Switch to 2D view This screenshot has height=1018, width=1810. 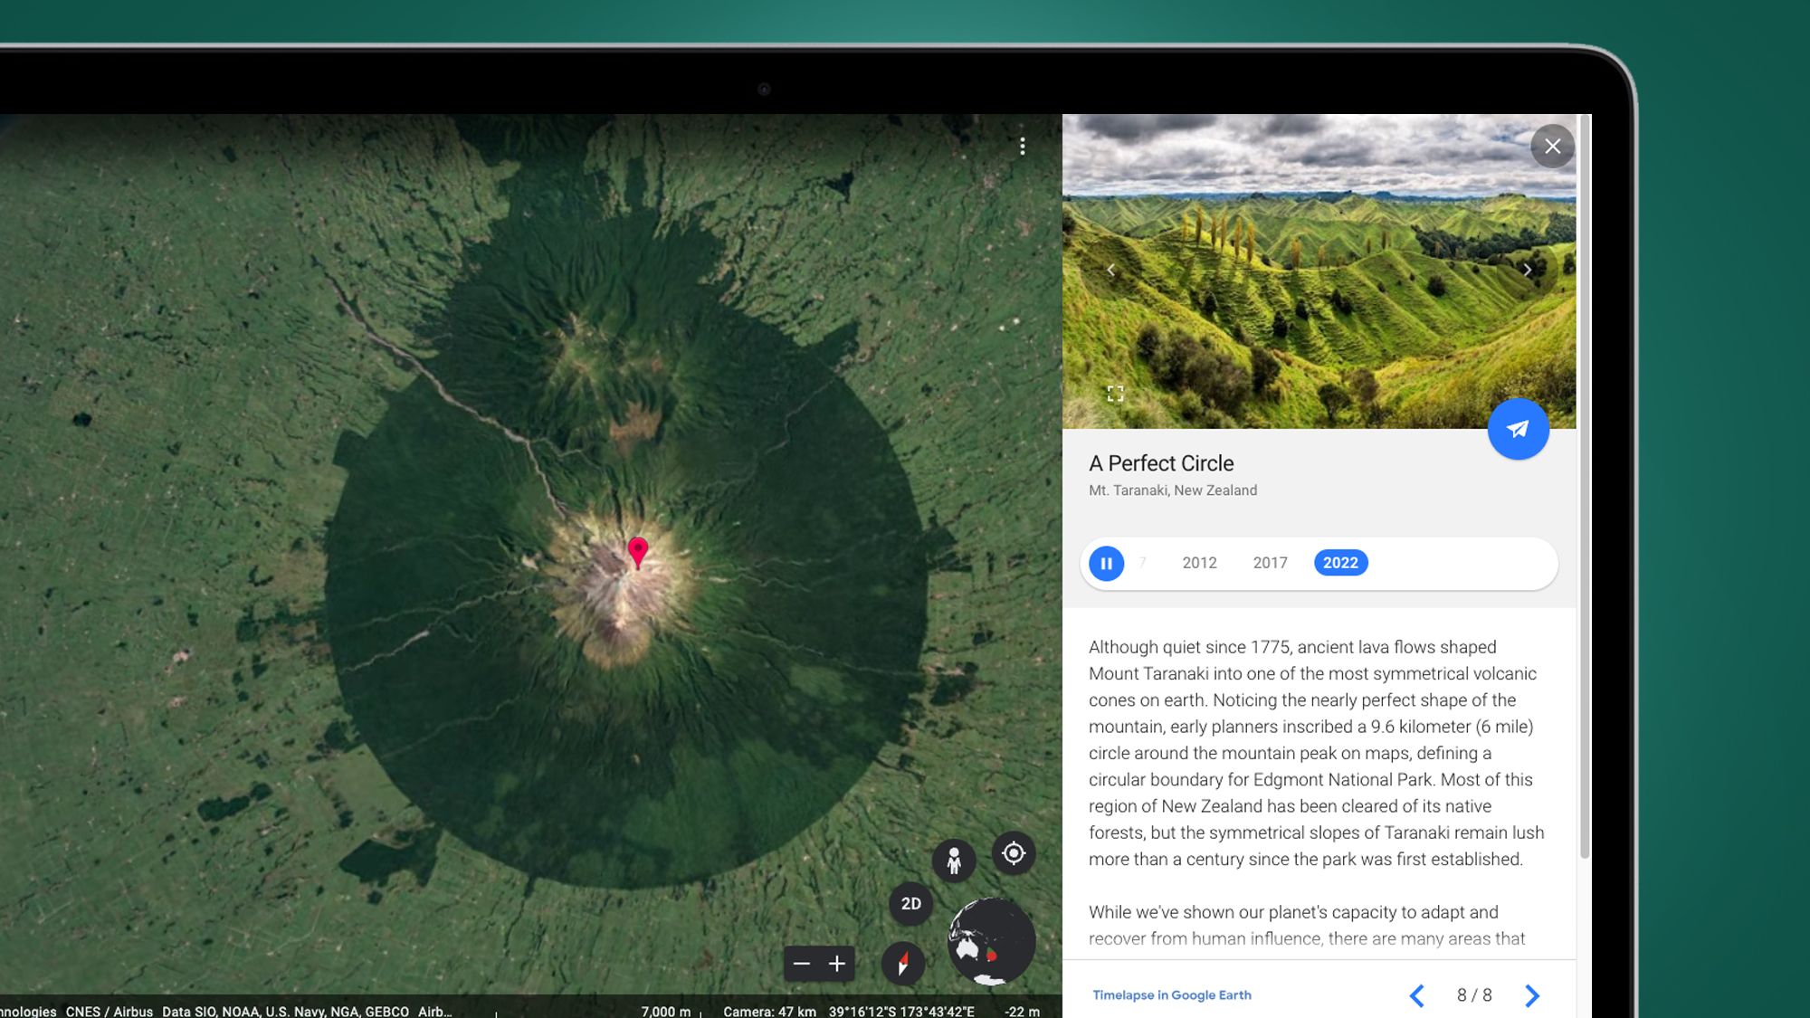tap(911, 903)
